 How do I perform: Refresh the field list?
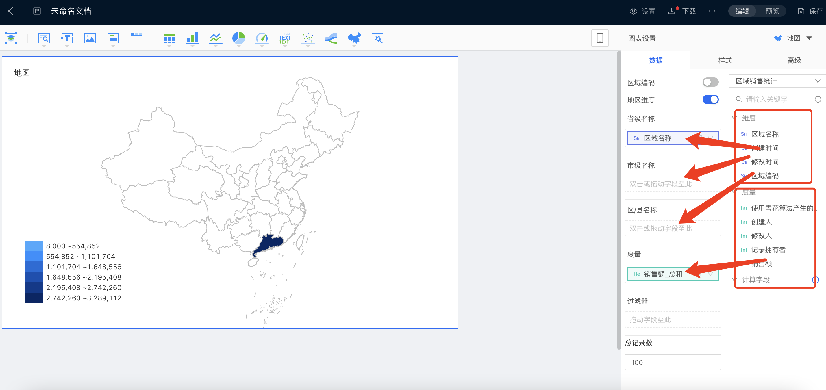click(x=818, y=99)
